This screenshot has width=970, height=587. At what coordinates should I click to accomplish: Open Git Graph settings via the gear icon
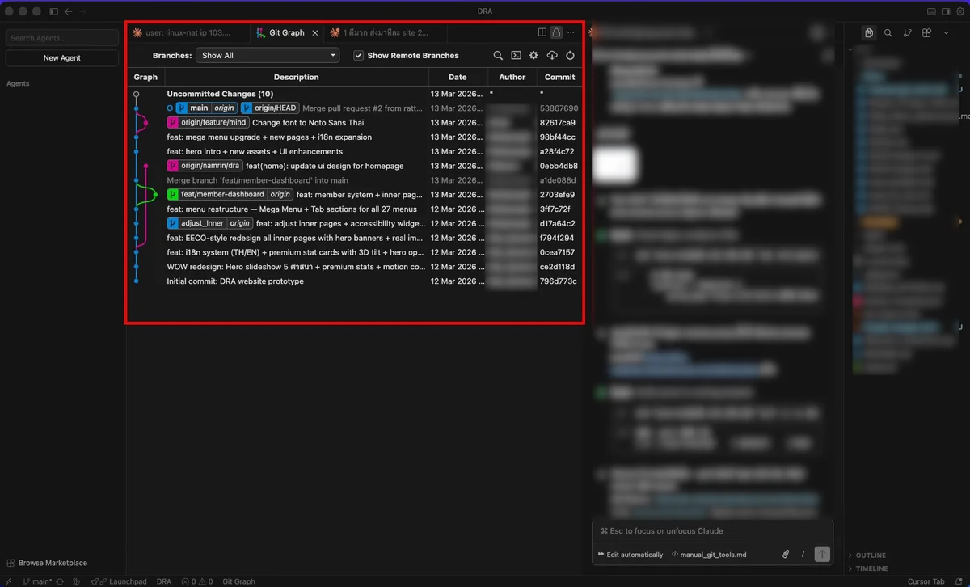pyautogui.click(x=533, y=55)
